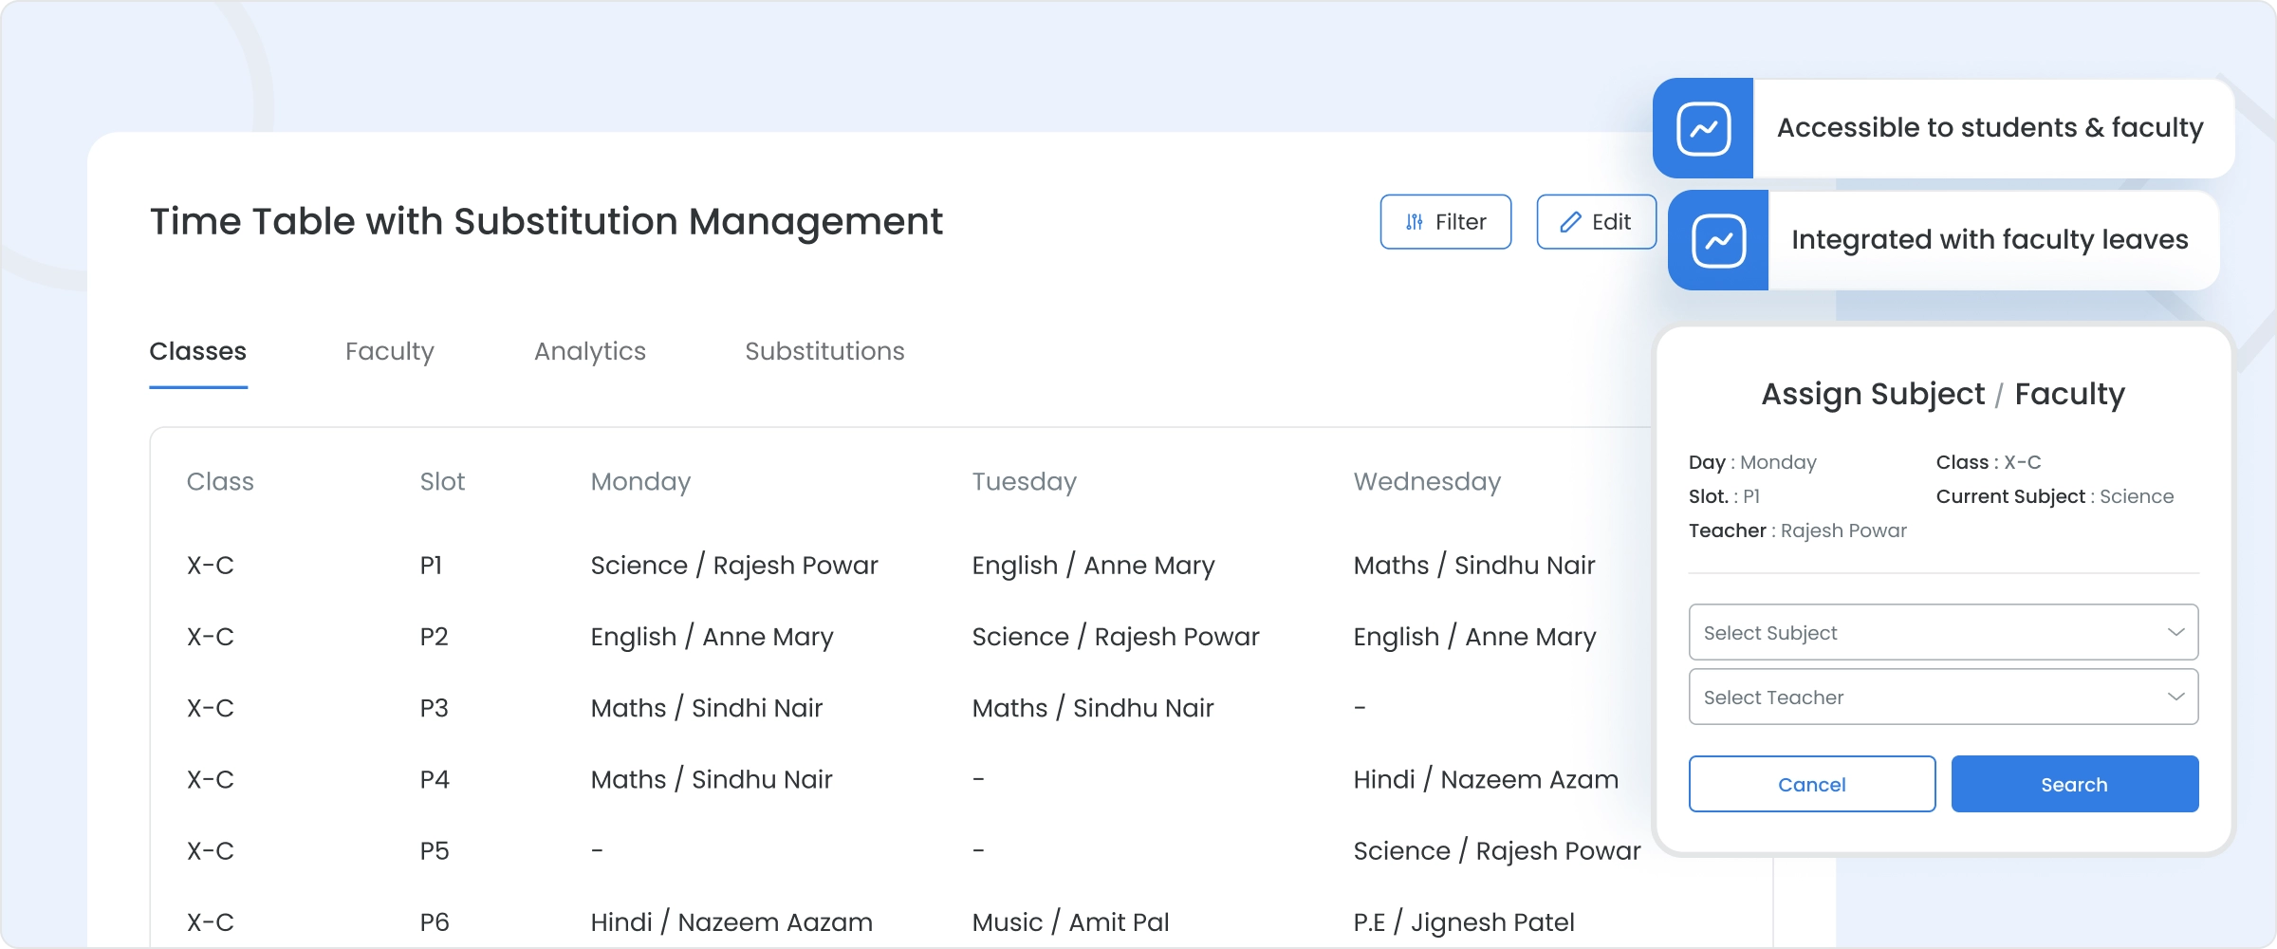Click the Edit button
The width and height of the screenshot is (2277, 949).
[x=1596, y=221]
